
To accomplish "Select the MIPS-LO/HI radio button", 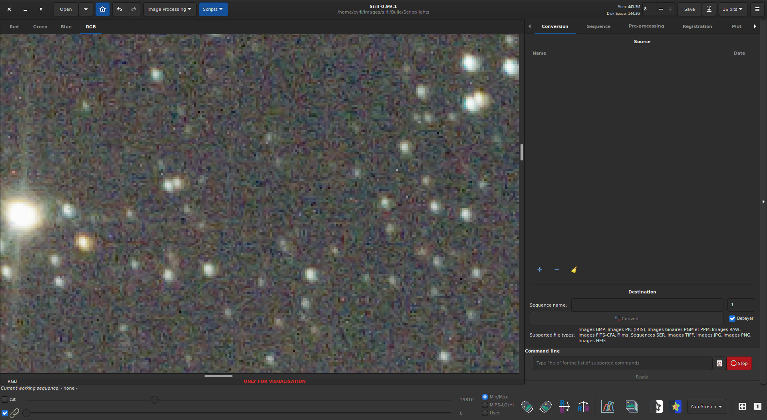I will 485,405.
